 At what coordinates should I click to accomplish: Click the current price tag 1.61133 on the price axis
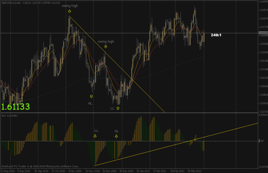pos(263,33)
